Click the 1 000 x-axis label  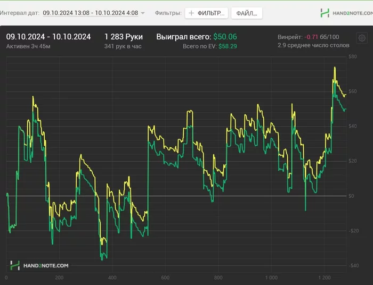(x=271, y=278)
